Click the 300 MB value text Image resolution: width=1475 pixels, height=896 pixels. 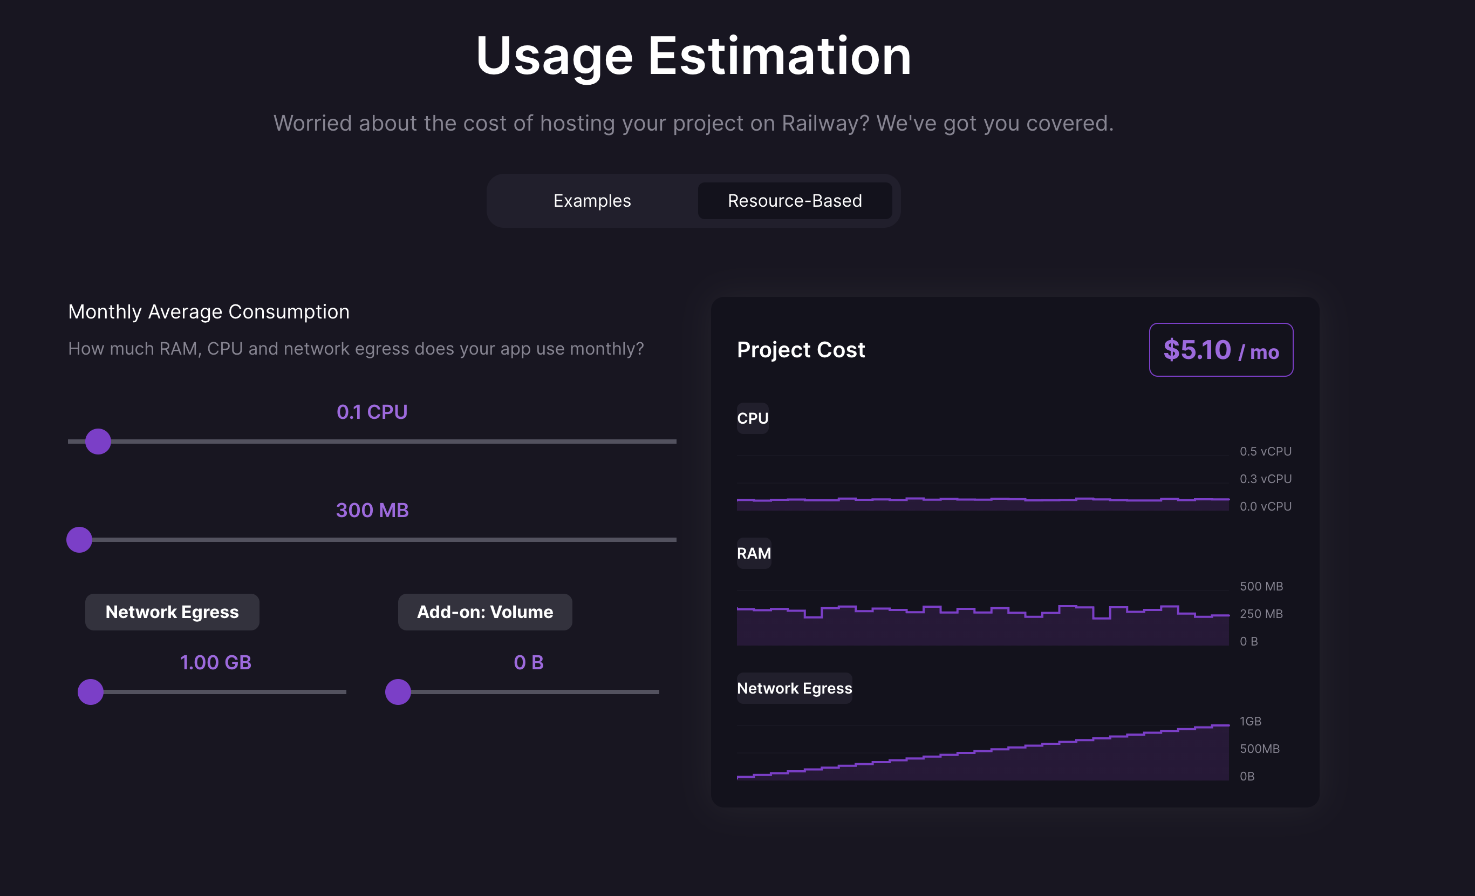[x=372, y=510]
